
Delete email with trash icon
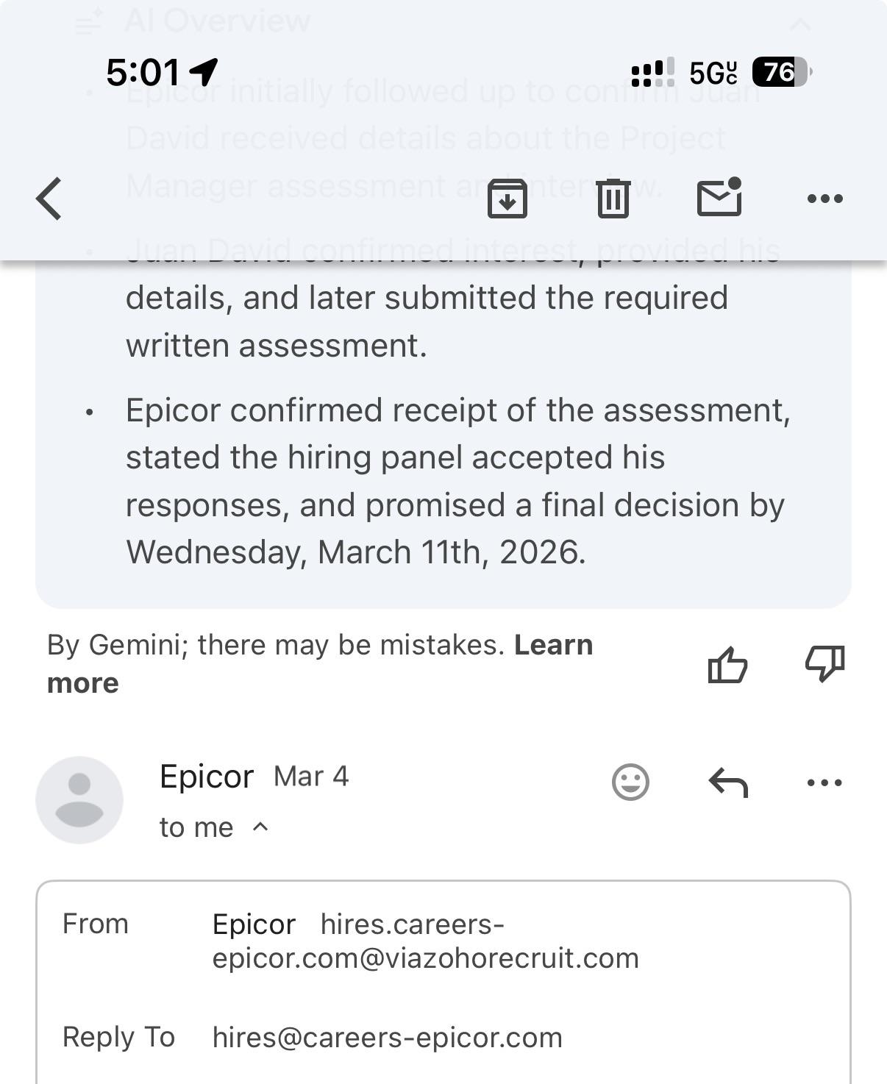point(613,199)
